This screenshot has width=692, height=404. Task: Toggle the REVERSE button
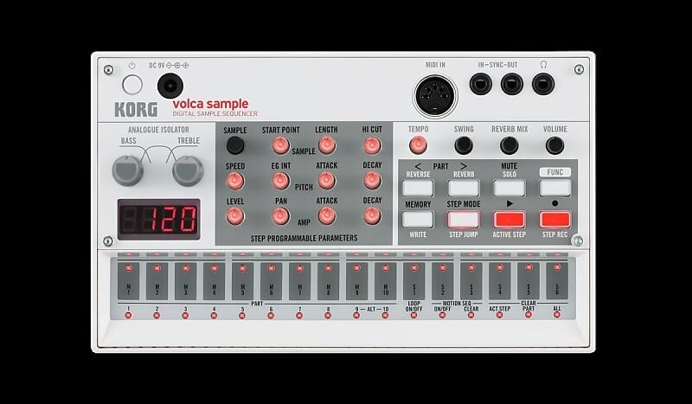coord(418,188)
